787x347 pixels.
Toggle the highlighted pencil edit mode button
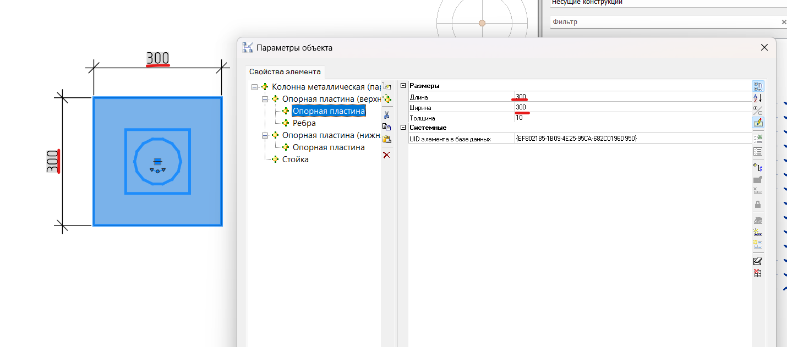pyautogui.click(x=757, y=122)
